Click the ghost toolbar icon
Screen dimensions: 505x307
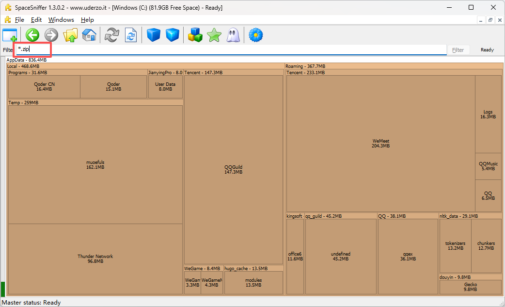click(x=233, y=35)
